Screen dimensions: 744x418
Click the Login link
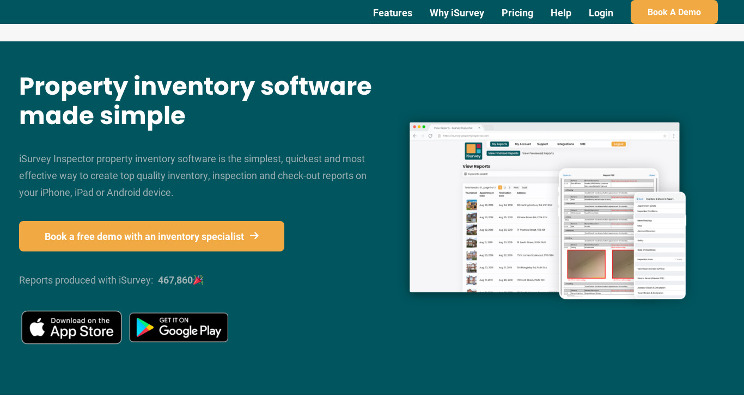tap(601, 13)
